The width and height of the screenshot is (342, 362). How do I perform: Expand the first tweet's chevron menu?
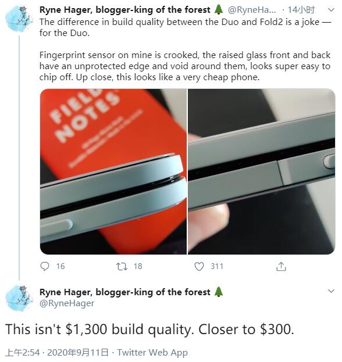pyautogui.click(x=331, y=10)
